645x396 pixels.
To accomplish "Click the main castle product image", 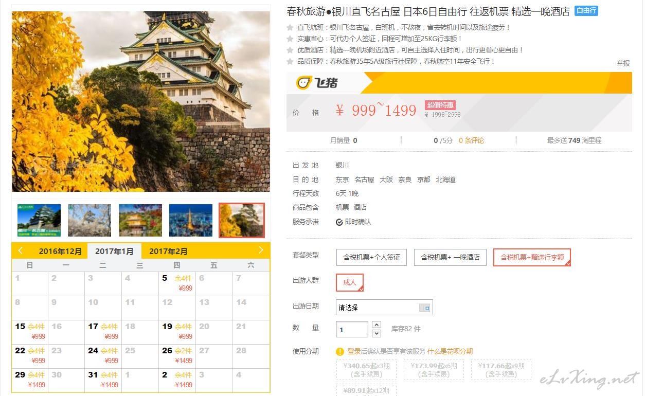I will coord(141,101).
